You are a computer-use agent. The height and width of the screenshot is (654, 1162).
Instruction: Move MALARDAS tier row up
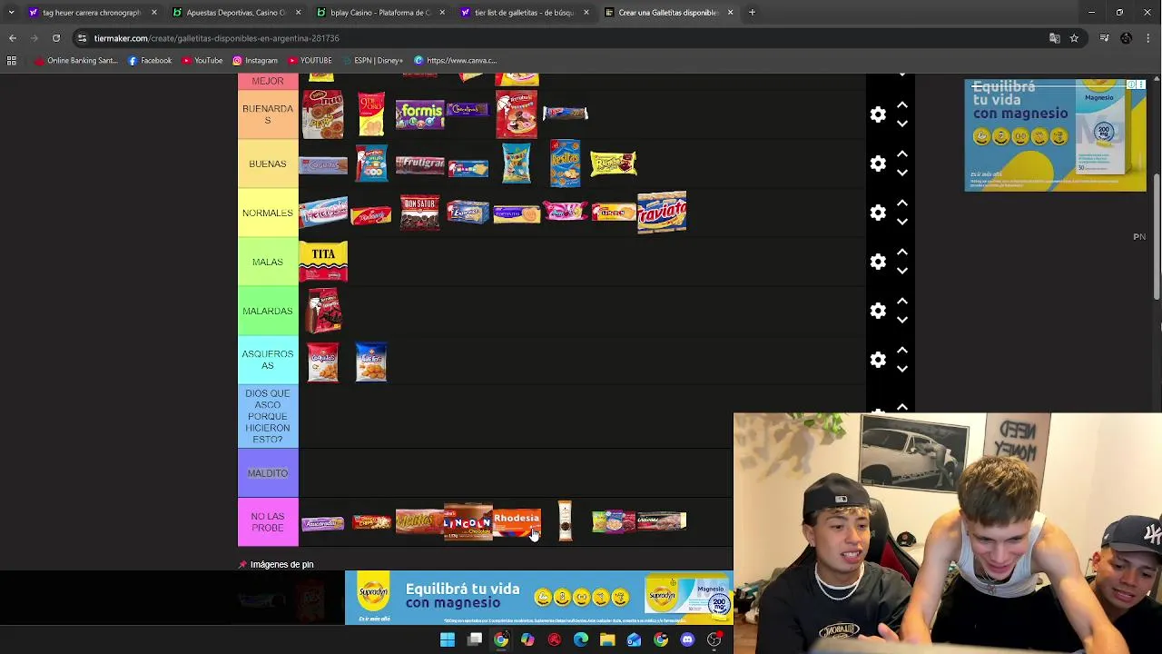click(x=902, y=302)
